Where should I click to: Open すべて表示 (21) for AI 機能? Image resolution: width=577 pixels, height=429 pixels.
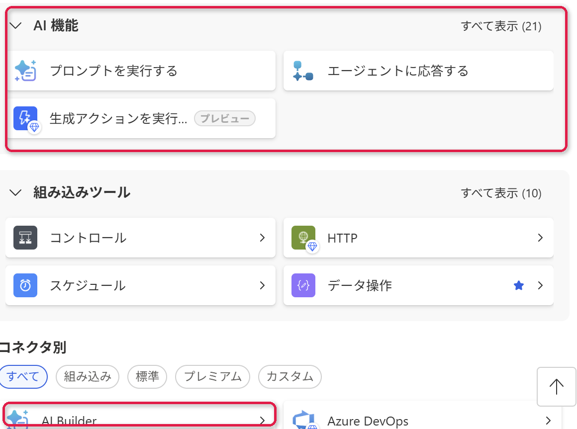tap(501, 26)
